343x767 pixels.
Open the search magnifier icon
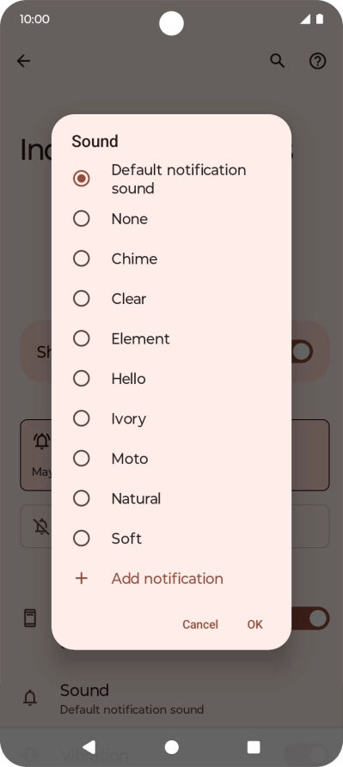(x=278, y=61)
